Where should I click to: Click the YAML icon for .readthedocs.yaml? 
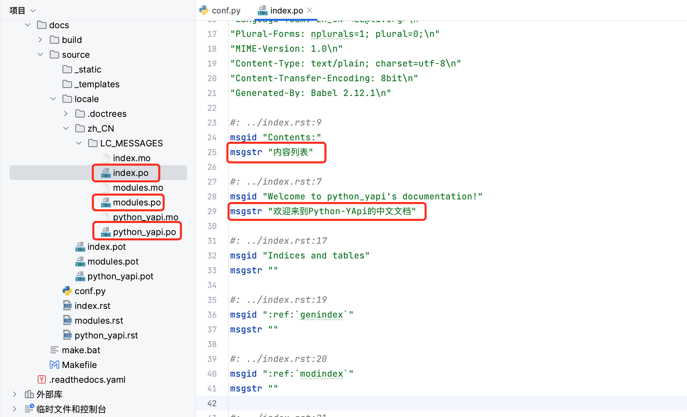42,379
